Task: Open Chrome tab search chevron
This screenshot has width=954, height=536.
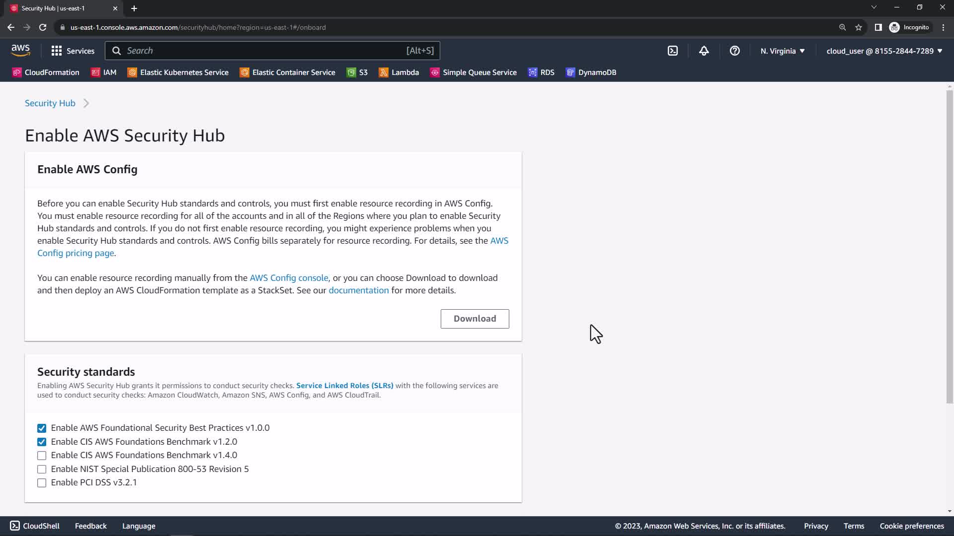Action: (874, 7)
